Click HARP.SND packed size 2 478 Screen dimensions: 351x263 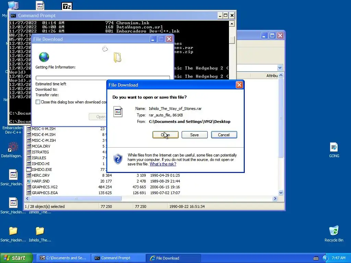point(141,181)
